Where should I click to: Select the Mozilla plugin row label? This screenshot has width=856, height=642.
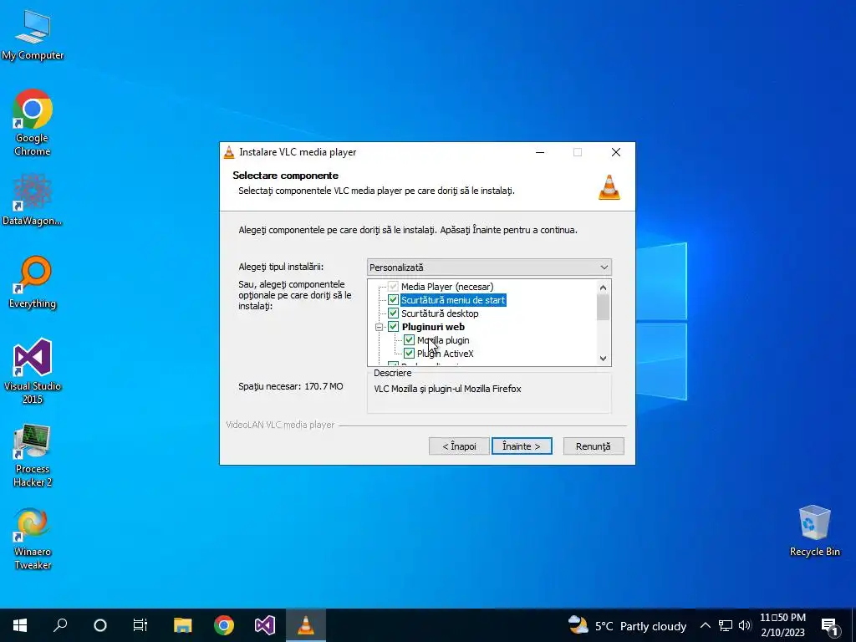pos(443,340)
